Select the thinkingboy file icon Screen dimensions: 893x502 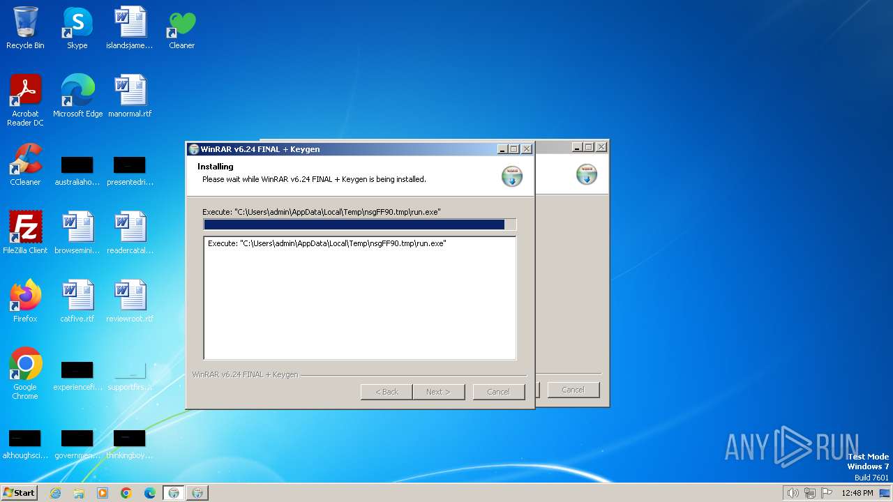click(130, 445)
